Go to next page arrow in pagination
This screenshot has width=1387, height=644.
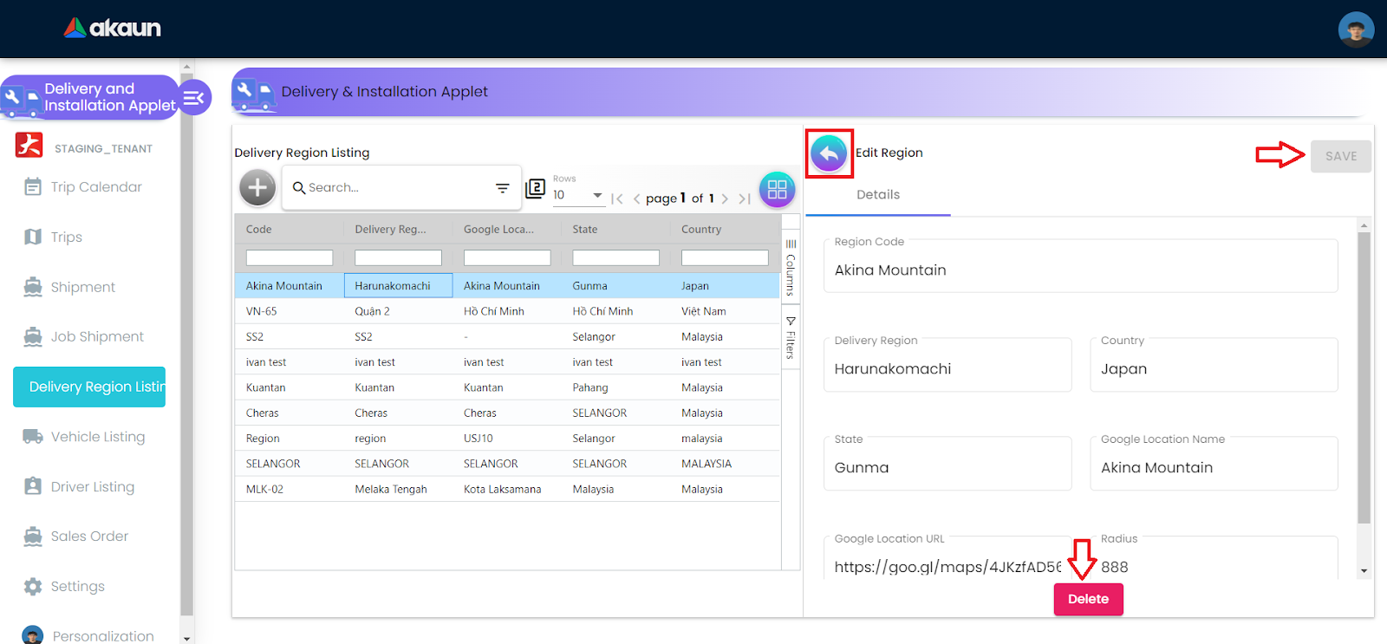click(725, 198)
